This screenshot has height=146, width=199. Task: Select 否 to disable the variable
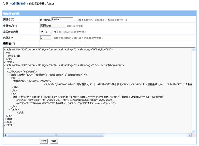pyautogui.click(x=51, y=32)
